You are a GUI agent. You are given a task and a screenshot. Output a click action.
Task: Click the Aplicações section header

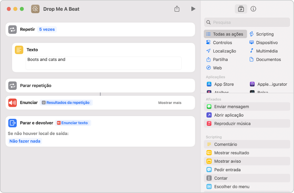215,77
